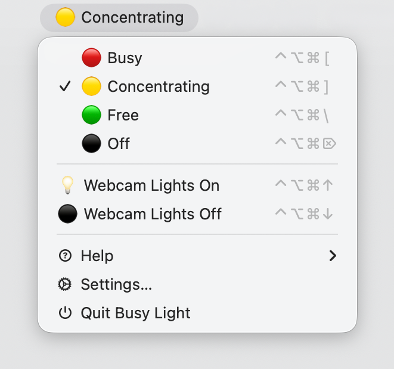Open the Help menu item
Screen dimensions: 394x369
click(97, 256)
